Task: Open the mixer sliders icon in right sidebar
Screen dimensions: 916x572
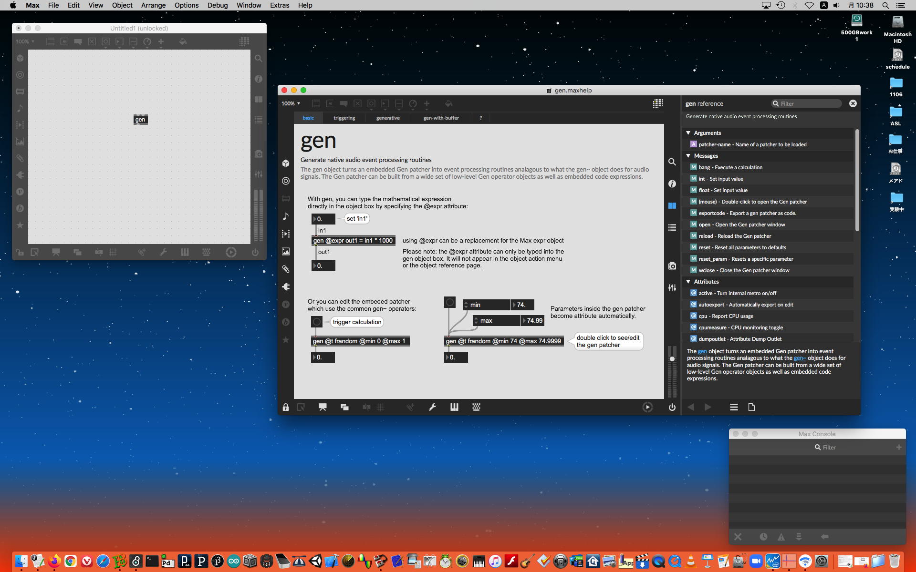Action: click(672, 287)
